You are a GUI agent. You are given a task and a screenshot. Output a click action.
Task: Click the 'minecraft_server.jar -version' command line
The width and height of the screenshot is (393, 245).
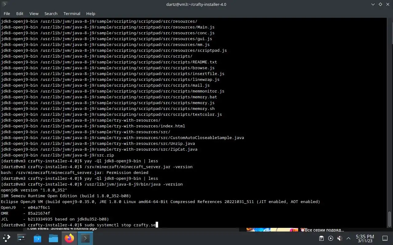(97, 167)
